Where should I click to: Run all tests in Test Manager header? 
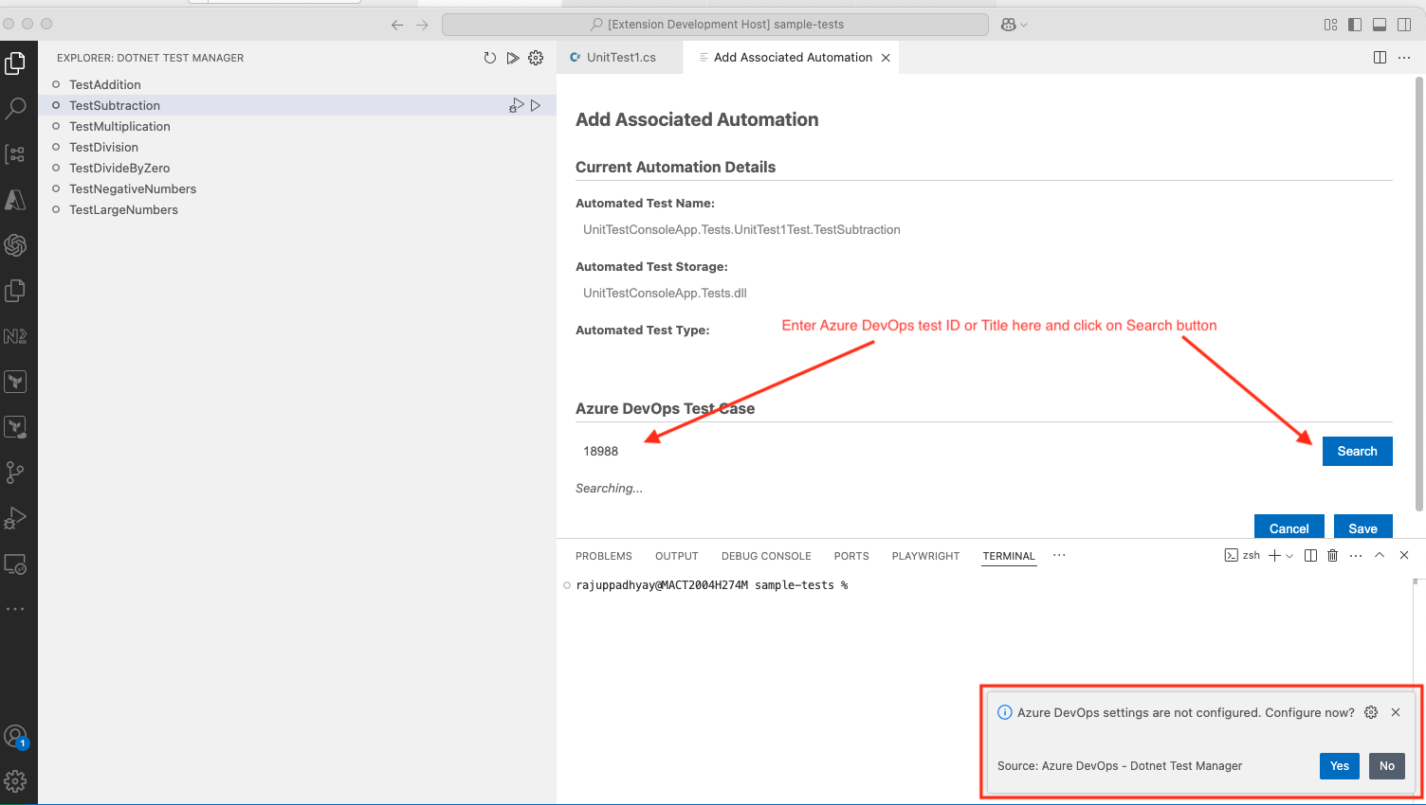click(513, 58)
